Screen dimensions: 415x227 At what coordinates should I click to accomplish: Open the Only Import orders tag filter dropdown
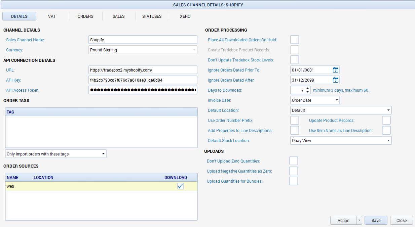pyautogui.click(x=103, y=154)
